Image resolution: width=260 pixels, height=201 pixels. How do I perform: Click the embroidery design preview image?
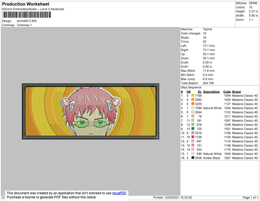point(91,111)
